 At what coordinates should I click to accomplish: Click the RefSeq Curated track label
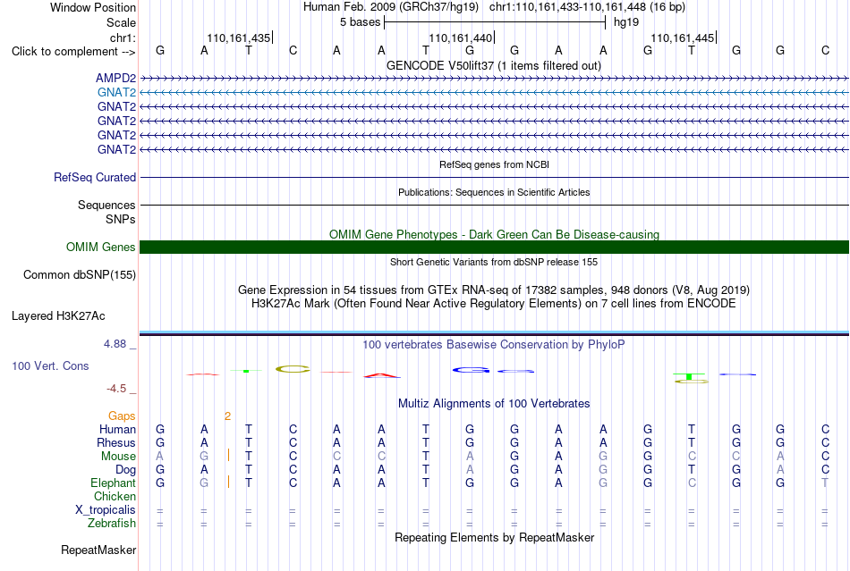[95, 178]
